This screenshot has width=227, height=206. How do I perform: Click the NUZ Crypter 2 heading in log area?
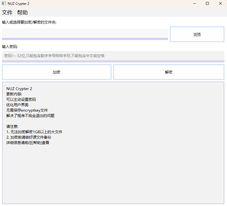pyautogui.click(x=19, y=89)
